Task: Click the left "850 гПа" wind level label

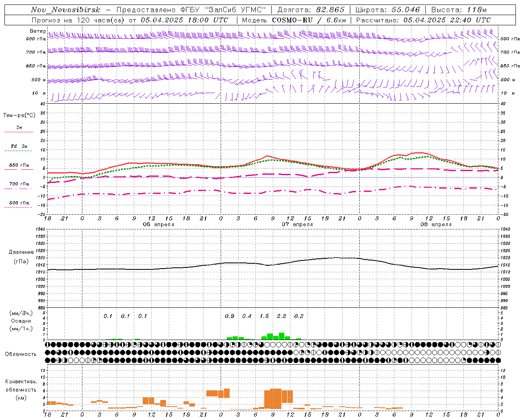Action: click(x=36, y=66)
